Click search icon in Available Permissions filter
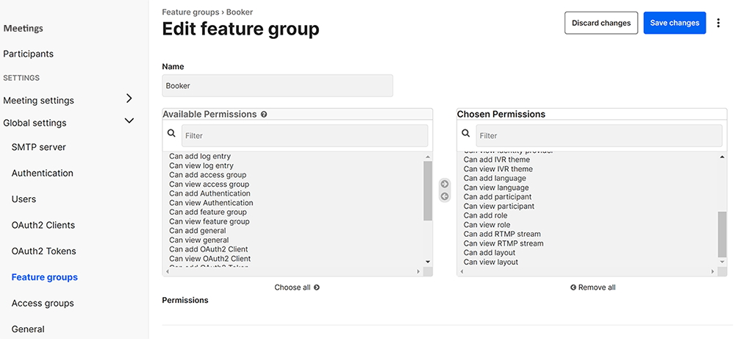 click(x=171, y=134)
